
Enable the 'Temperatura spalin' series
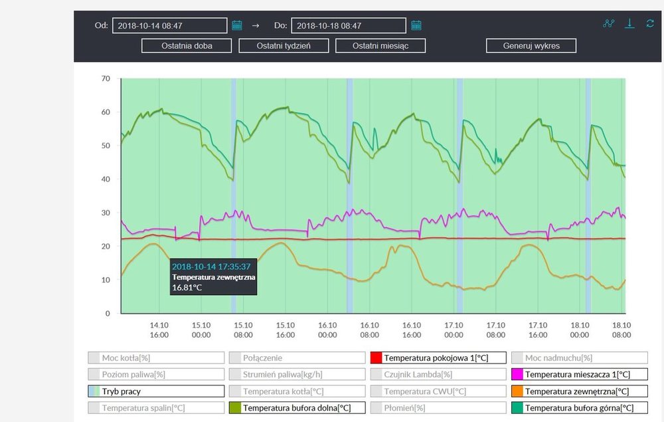pos(156,408)
